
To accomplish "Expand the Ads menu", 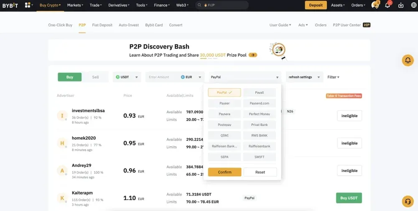I will click(x=303, y=25).
